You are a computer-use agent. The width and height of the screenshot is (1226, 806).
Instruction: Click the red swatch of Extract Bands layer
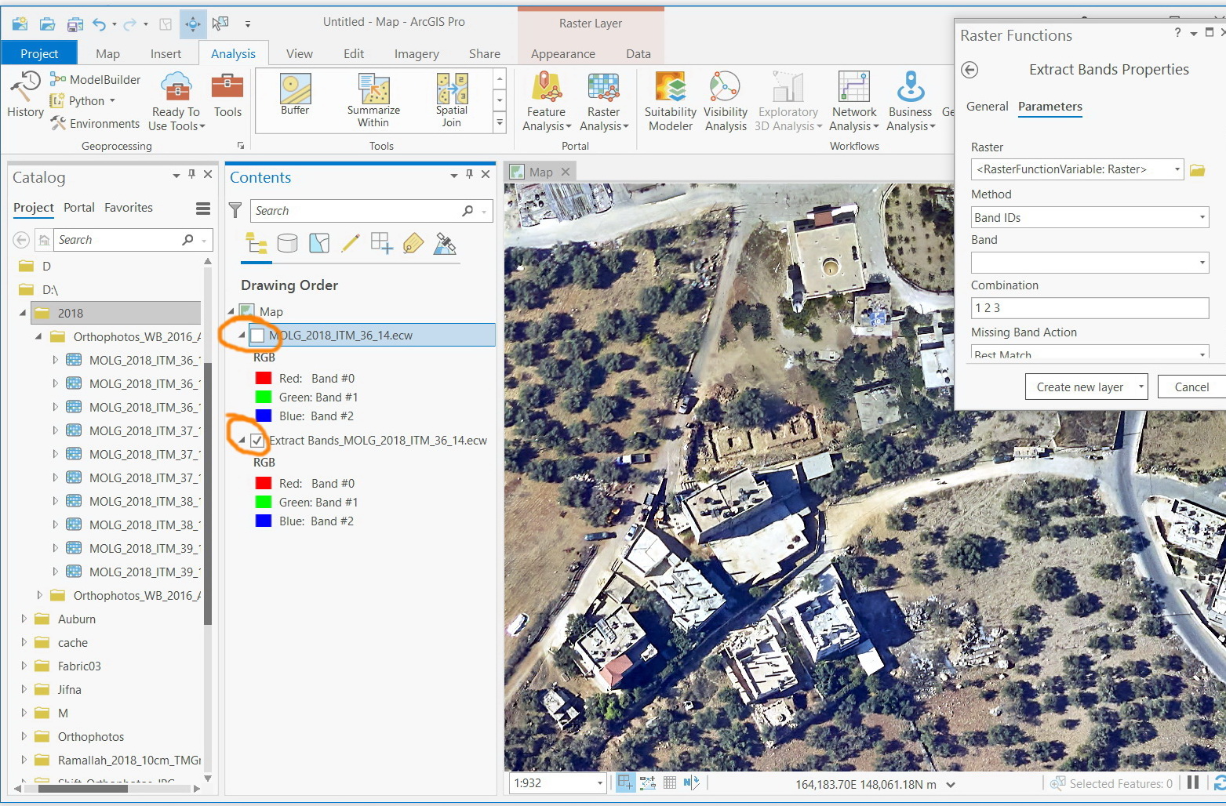pos(264,484)
